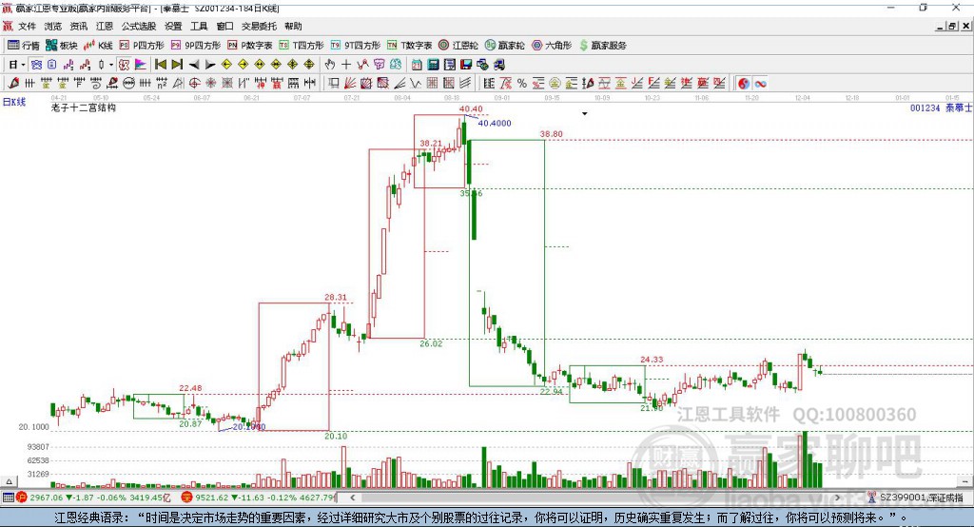Viewport: 974px width, 527px height.
Task: Click the red floppy save icon
Action: [x=466, y=65]
